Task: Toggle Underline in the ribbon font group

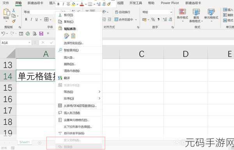Action: [36, 19]
